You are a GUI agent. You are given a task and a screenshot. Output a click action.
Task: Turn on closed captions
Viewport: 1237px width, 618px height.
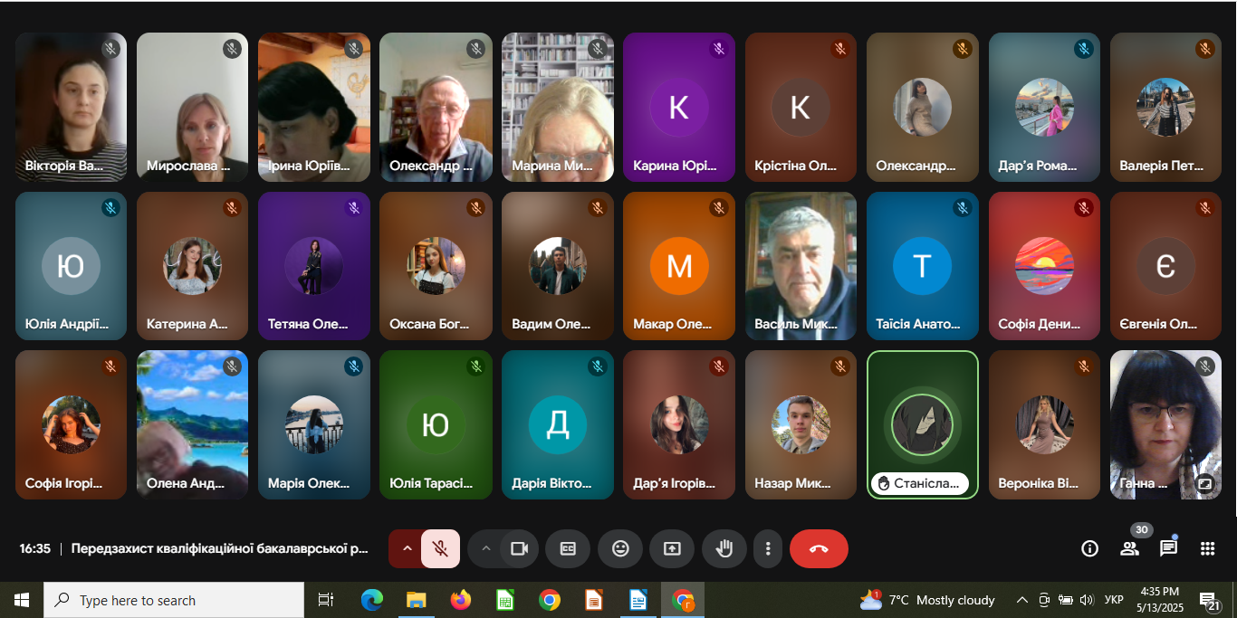pyautogui.click(x=568, y=548)
